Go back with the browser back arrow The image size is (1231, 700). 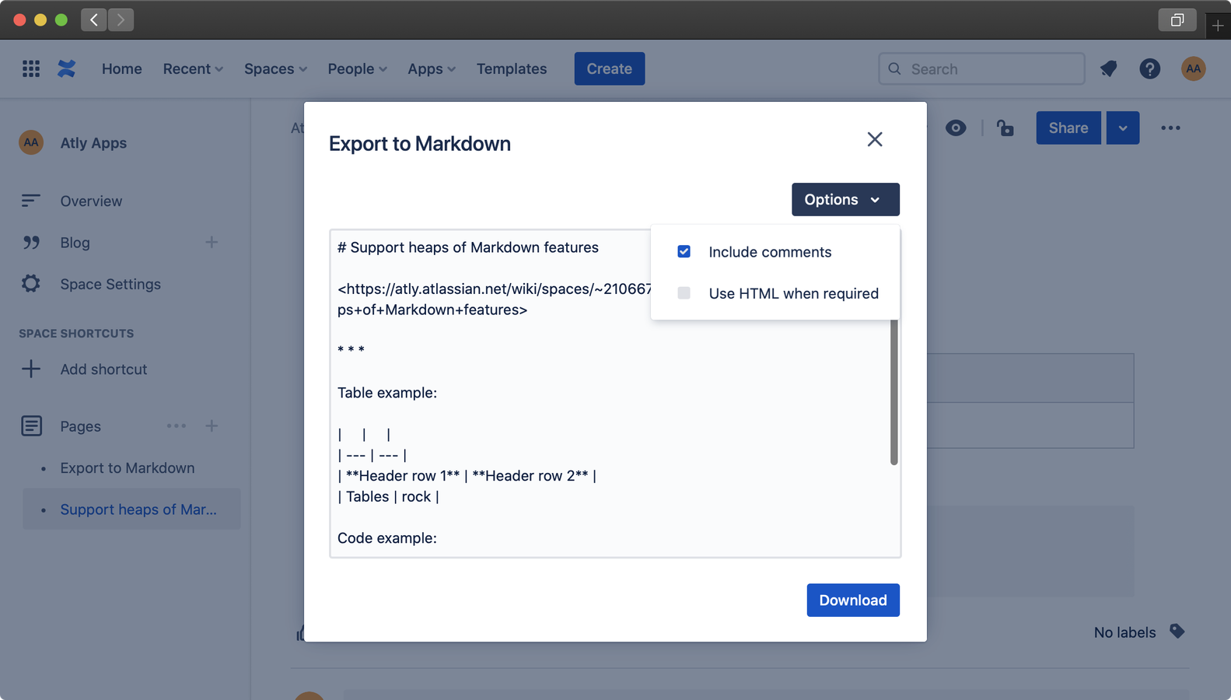point(94,19)
